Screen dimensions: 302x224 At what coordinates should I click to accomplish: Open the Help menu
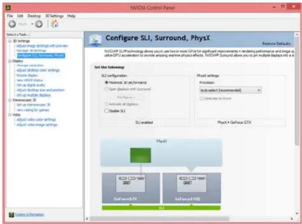(71, 16)
